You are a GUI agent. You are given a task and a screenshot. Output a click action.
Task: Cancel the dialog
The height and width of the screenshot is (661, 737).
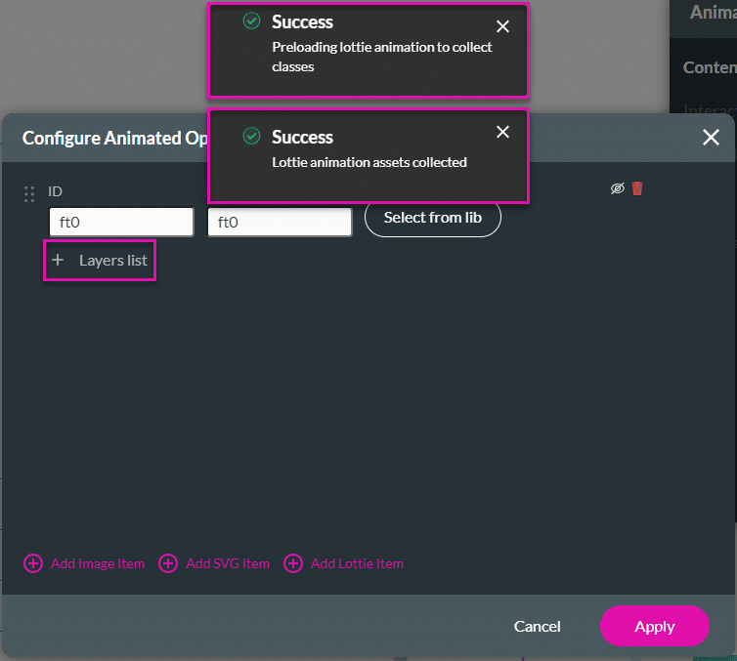click(x=537, y=626)
